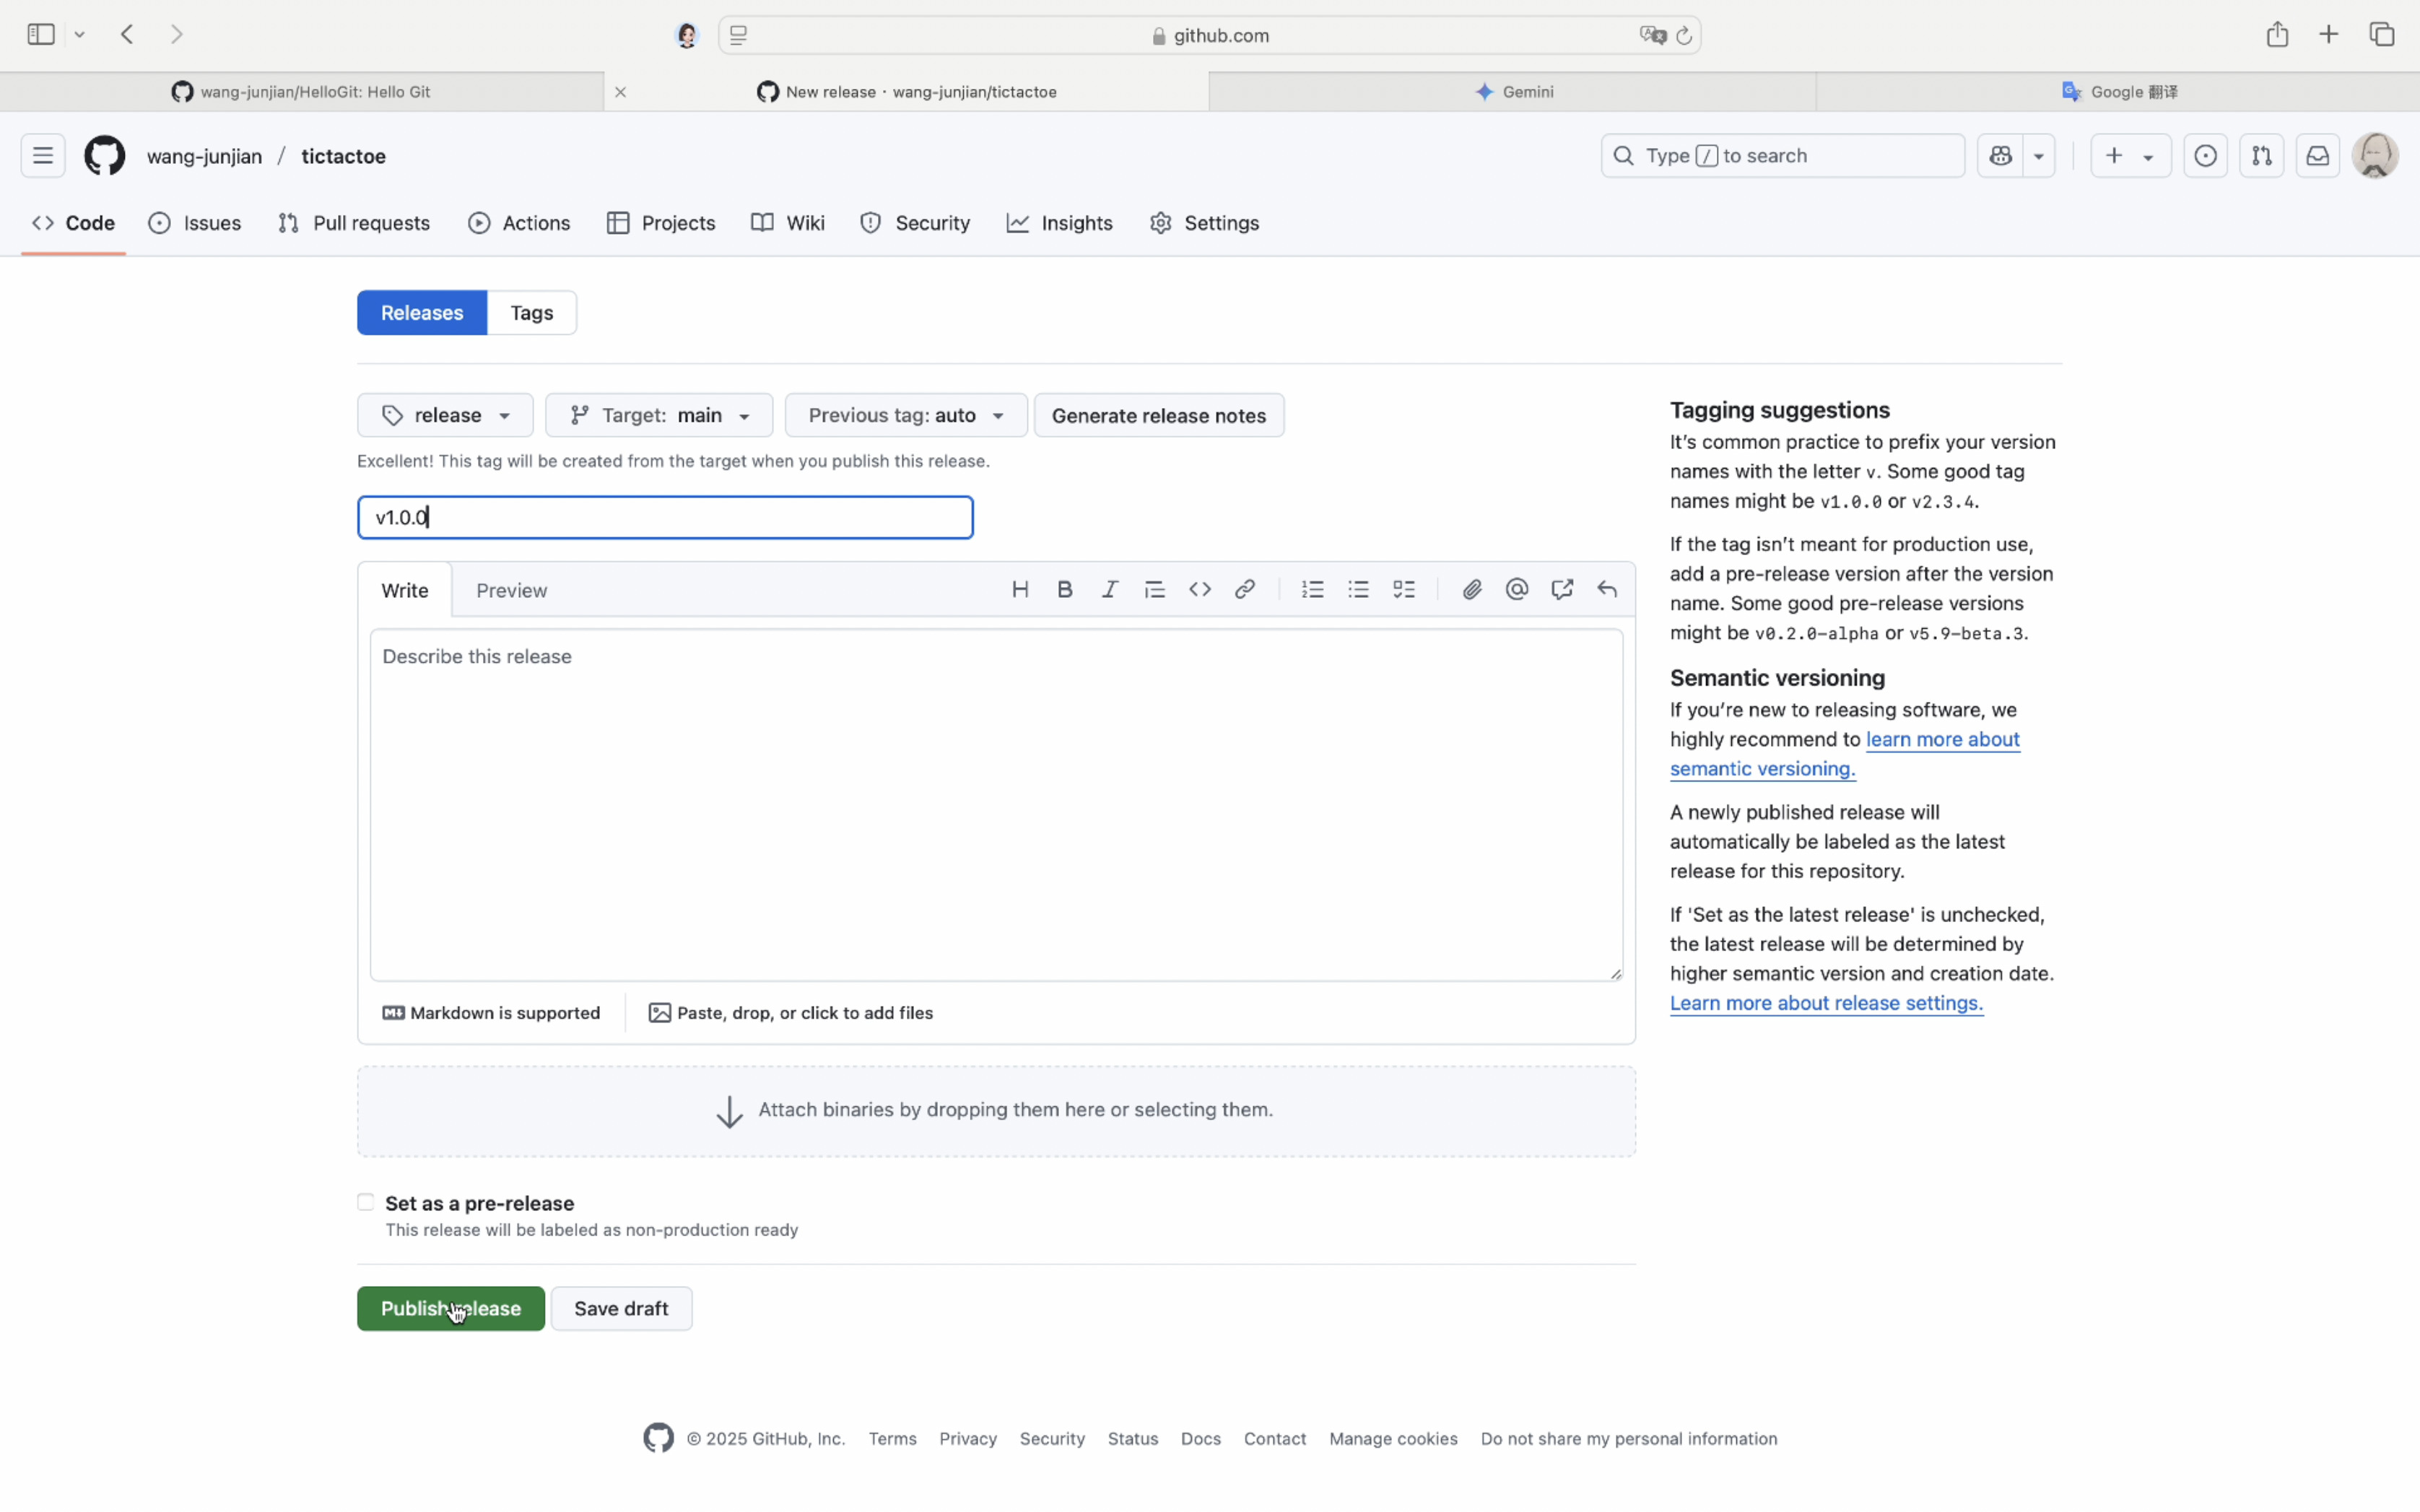Open the notifications inbox icon

pyautogui.click(x=2317, y=156)
